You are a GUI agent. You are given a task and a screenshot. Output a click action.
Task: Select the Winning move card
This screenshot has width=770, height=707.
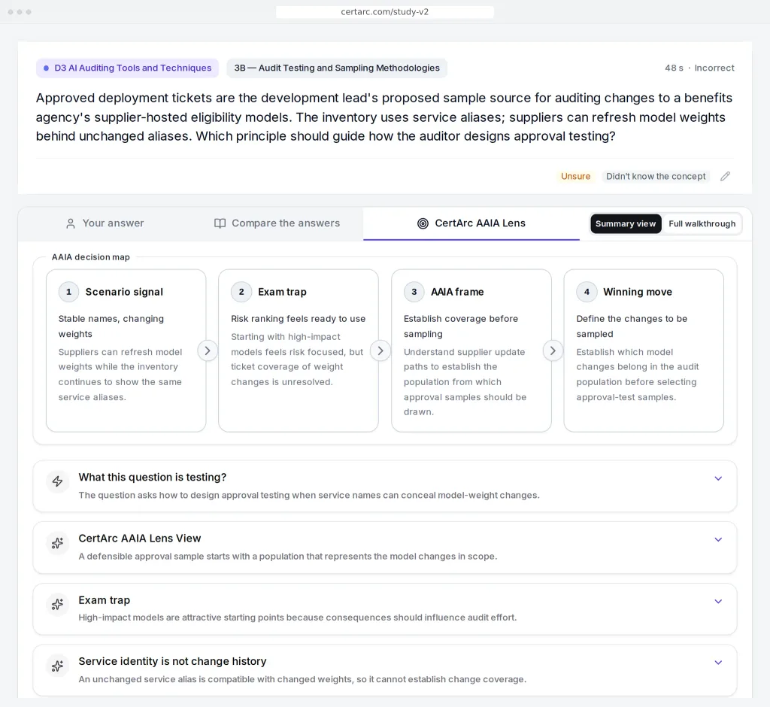(x=644, y=350)
